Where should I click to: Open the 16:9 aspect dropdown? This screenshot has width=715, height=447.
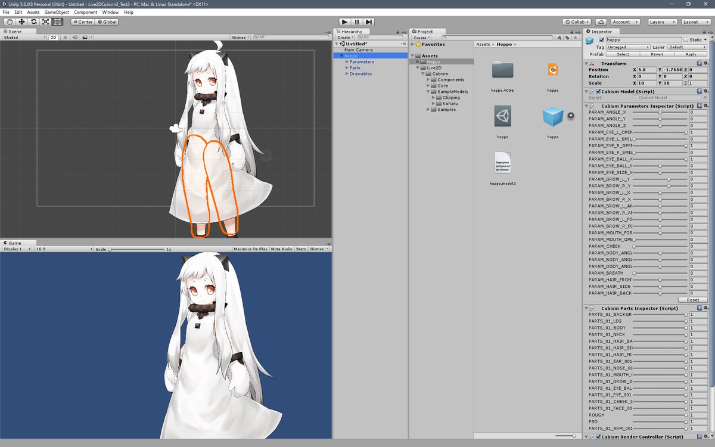click(64, 249)
